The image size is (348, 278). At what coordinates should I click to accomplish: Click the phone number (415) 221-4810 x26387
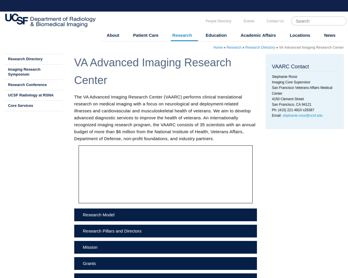coord(296,110)
